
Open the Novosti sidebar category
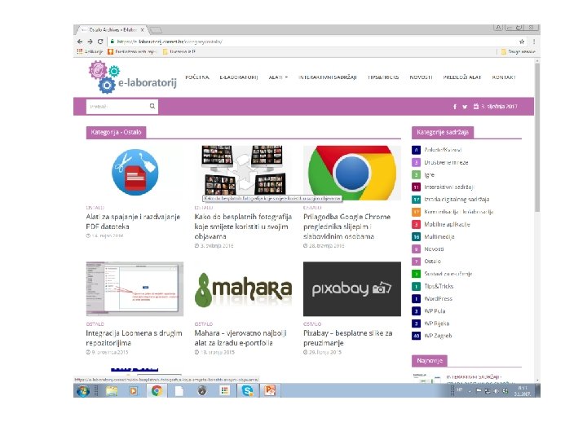point(434,249)
